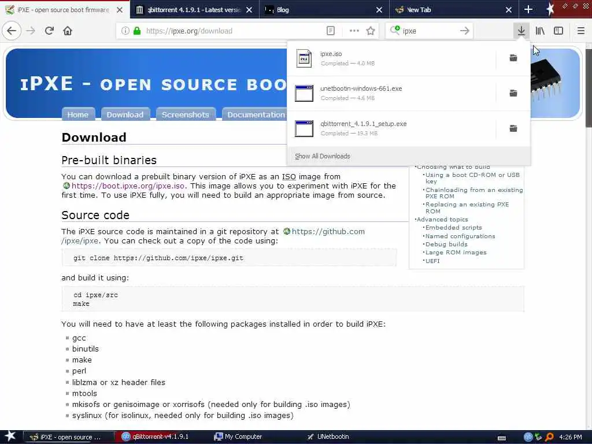Open 'Named configurations' contents link
The image size is (592, 444).
[460, 236]
